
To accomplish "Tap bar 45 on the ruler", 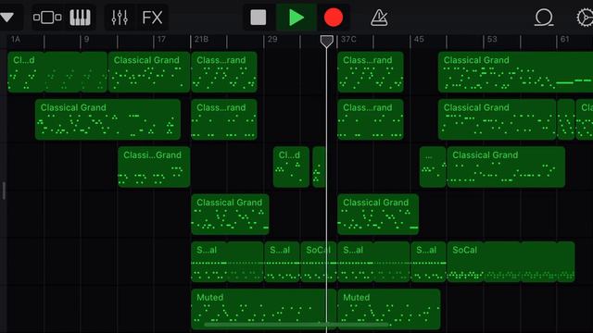I will (x=419, y=39).
